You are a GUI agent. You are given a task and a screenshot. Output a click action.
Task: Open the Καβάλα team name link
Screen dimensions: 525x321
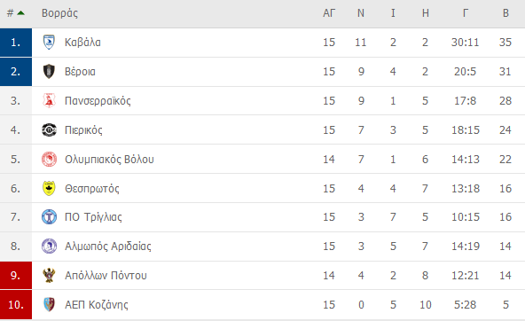coord(82,43)
